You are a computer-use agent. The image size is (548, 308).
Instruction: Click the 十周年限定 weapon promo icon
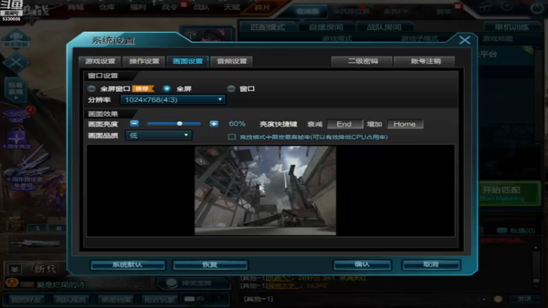[25, 170]
